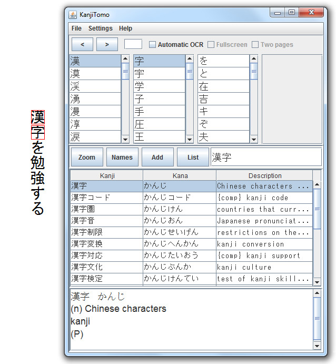336x364 pixels.
Task: Select candidate 圧 in second character list
Action: 159,124
